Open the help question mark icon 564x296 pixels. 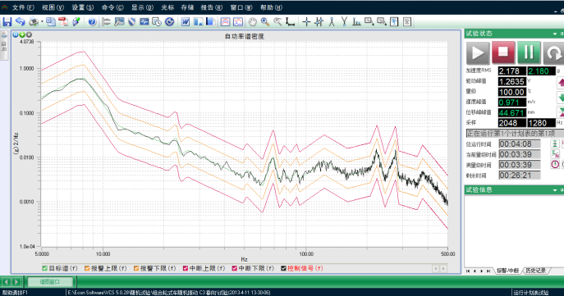[92, 22]
